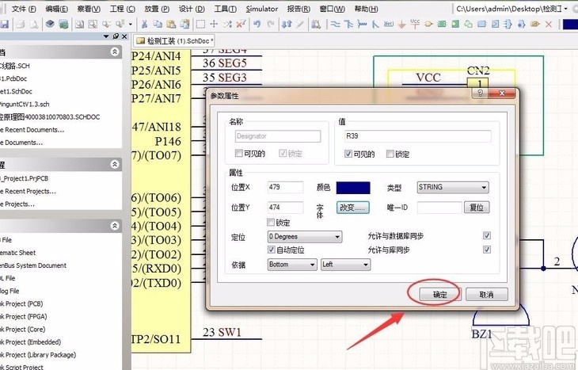
Task: Toggle 锁定 checkbox below 位置Y
Action: 271,222
